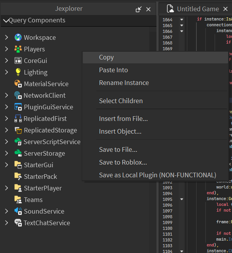232x253 pixels.
Task: Select Rename Instance in context menu
Action: (x=155, y=83)
